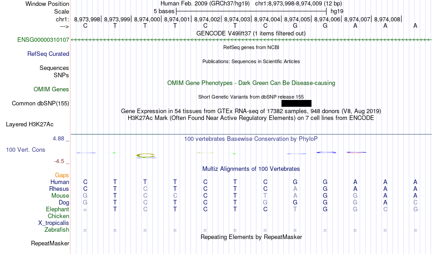Click the Sequences track label
Image resolution: width=432 pixels, height=254 pixels.
[54, 68]
